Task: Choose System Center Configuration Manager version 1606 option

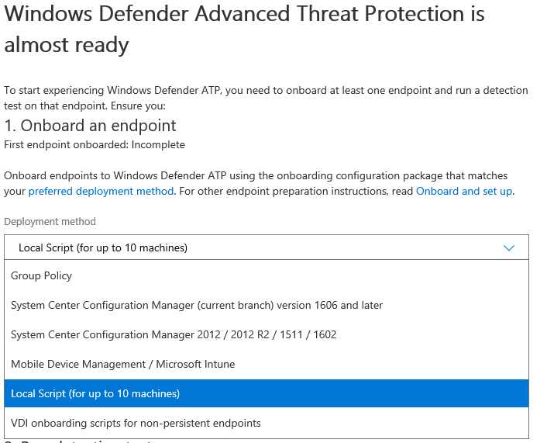Action: (197, 306)
